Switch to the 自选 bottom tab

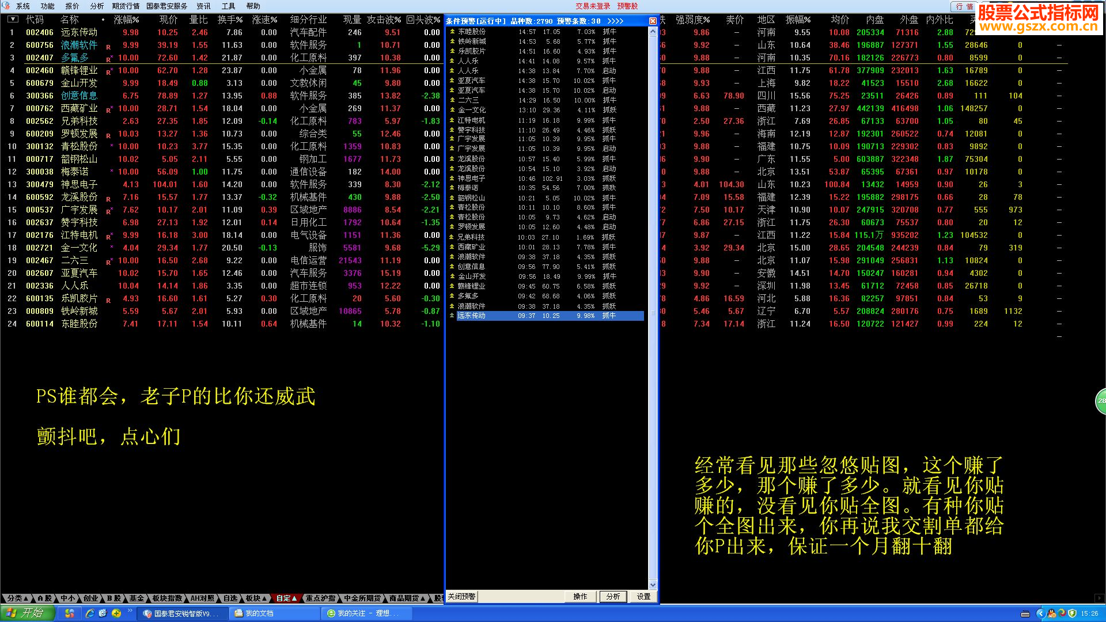[230, 598]
